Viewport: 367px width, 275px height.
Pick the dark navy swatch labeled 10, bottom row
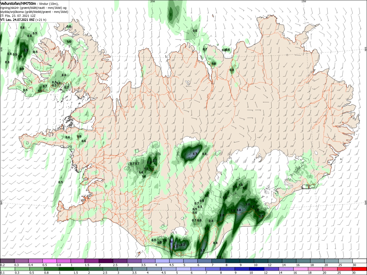pos(256,269)
